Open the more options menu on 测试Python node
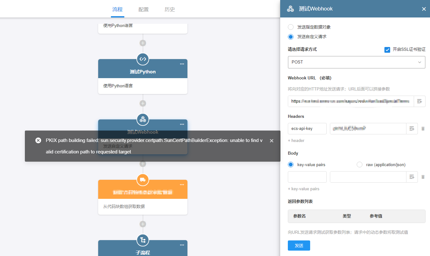430x256 pixels. [182, 64]
